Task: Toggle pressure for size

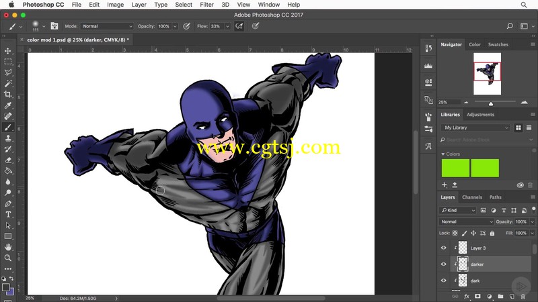Action: click(256, 26)
